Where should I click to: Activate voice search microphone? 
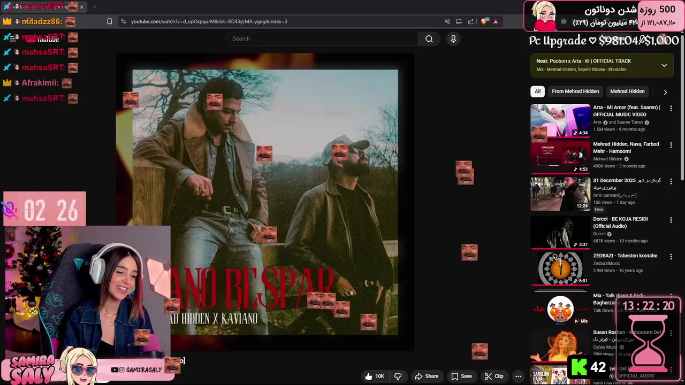point(453,38)
